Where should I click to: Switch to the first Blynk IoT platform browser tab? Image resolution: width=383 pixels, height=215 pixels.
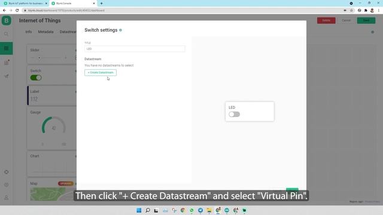(x=25, y=4)
